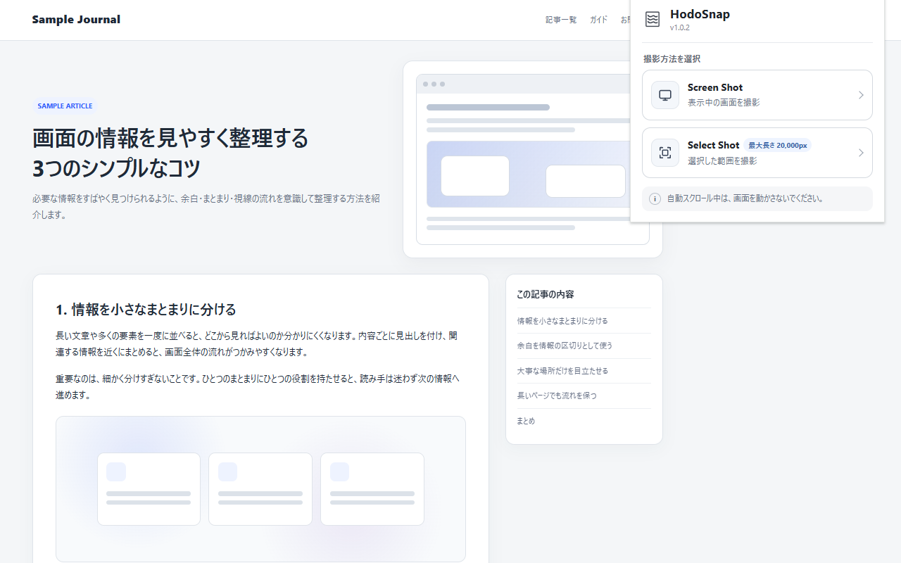Jump to まとめ in the contents list
The image size is (901, 563).
526,421
